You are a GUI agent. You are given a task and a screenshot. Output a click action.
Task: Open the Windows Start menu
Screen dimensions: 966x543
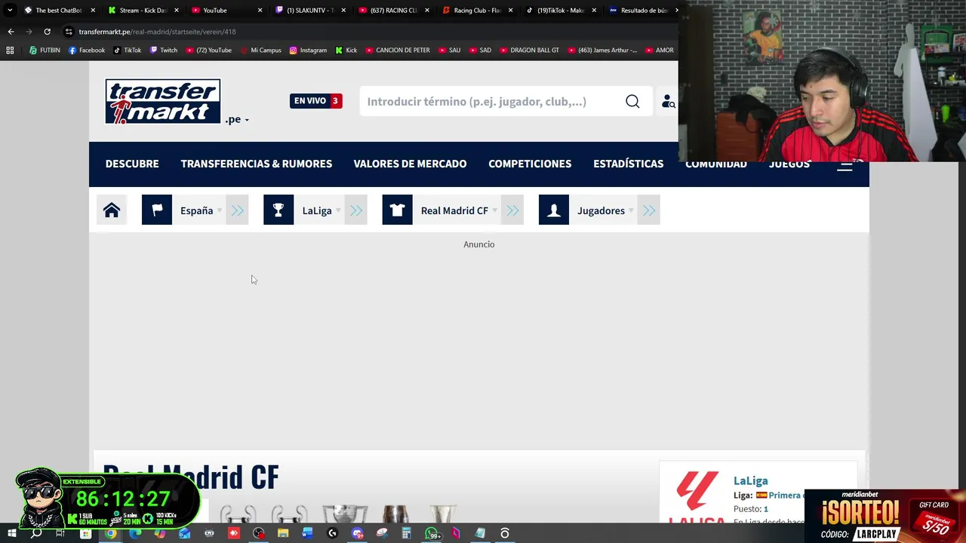pyautogui.click(x=11, y=533)
